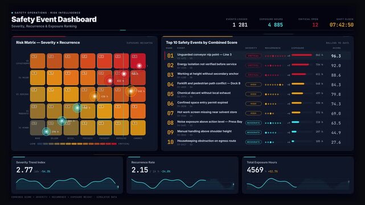Screen dimensions: 365x205
Task: Select the orange matrix bubble labeled 438 h
Action: [x=95, y=96]
